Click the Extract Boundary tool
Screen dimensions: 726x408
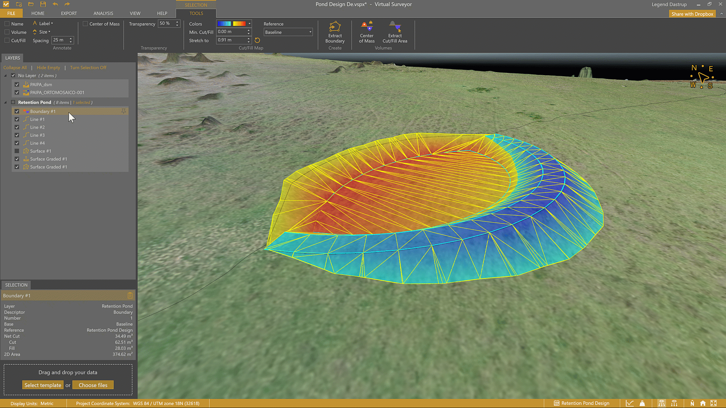pos(335,32)
